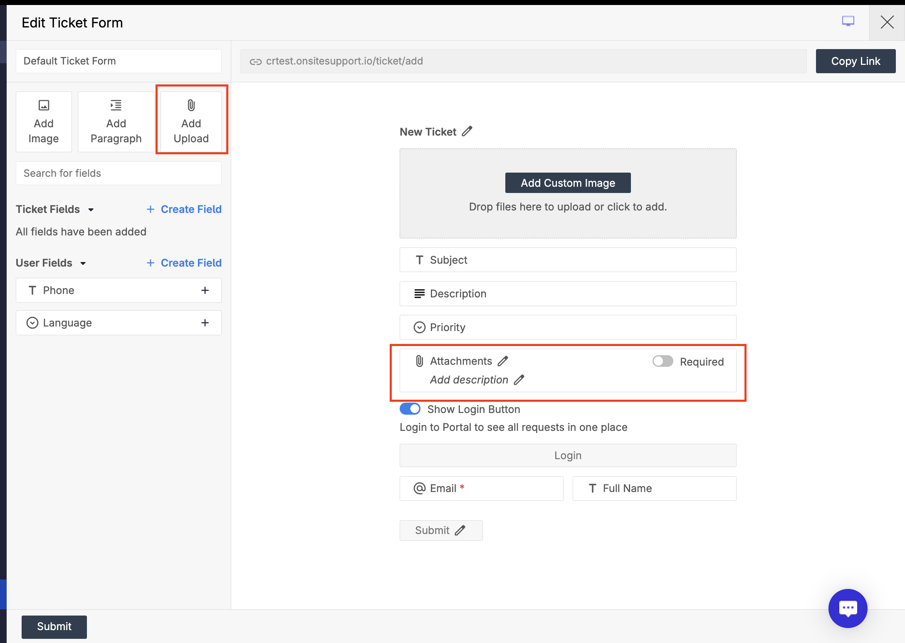The width and height of the screenshot is (905, 643).
Task: Click the bottom dark Submit button
Action: point(54,626)
